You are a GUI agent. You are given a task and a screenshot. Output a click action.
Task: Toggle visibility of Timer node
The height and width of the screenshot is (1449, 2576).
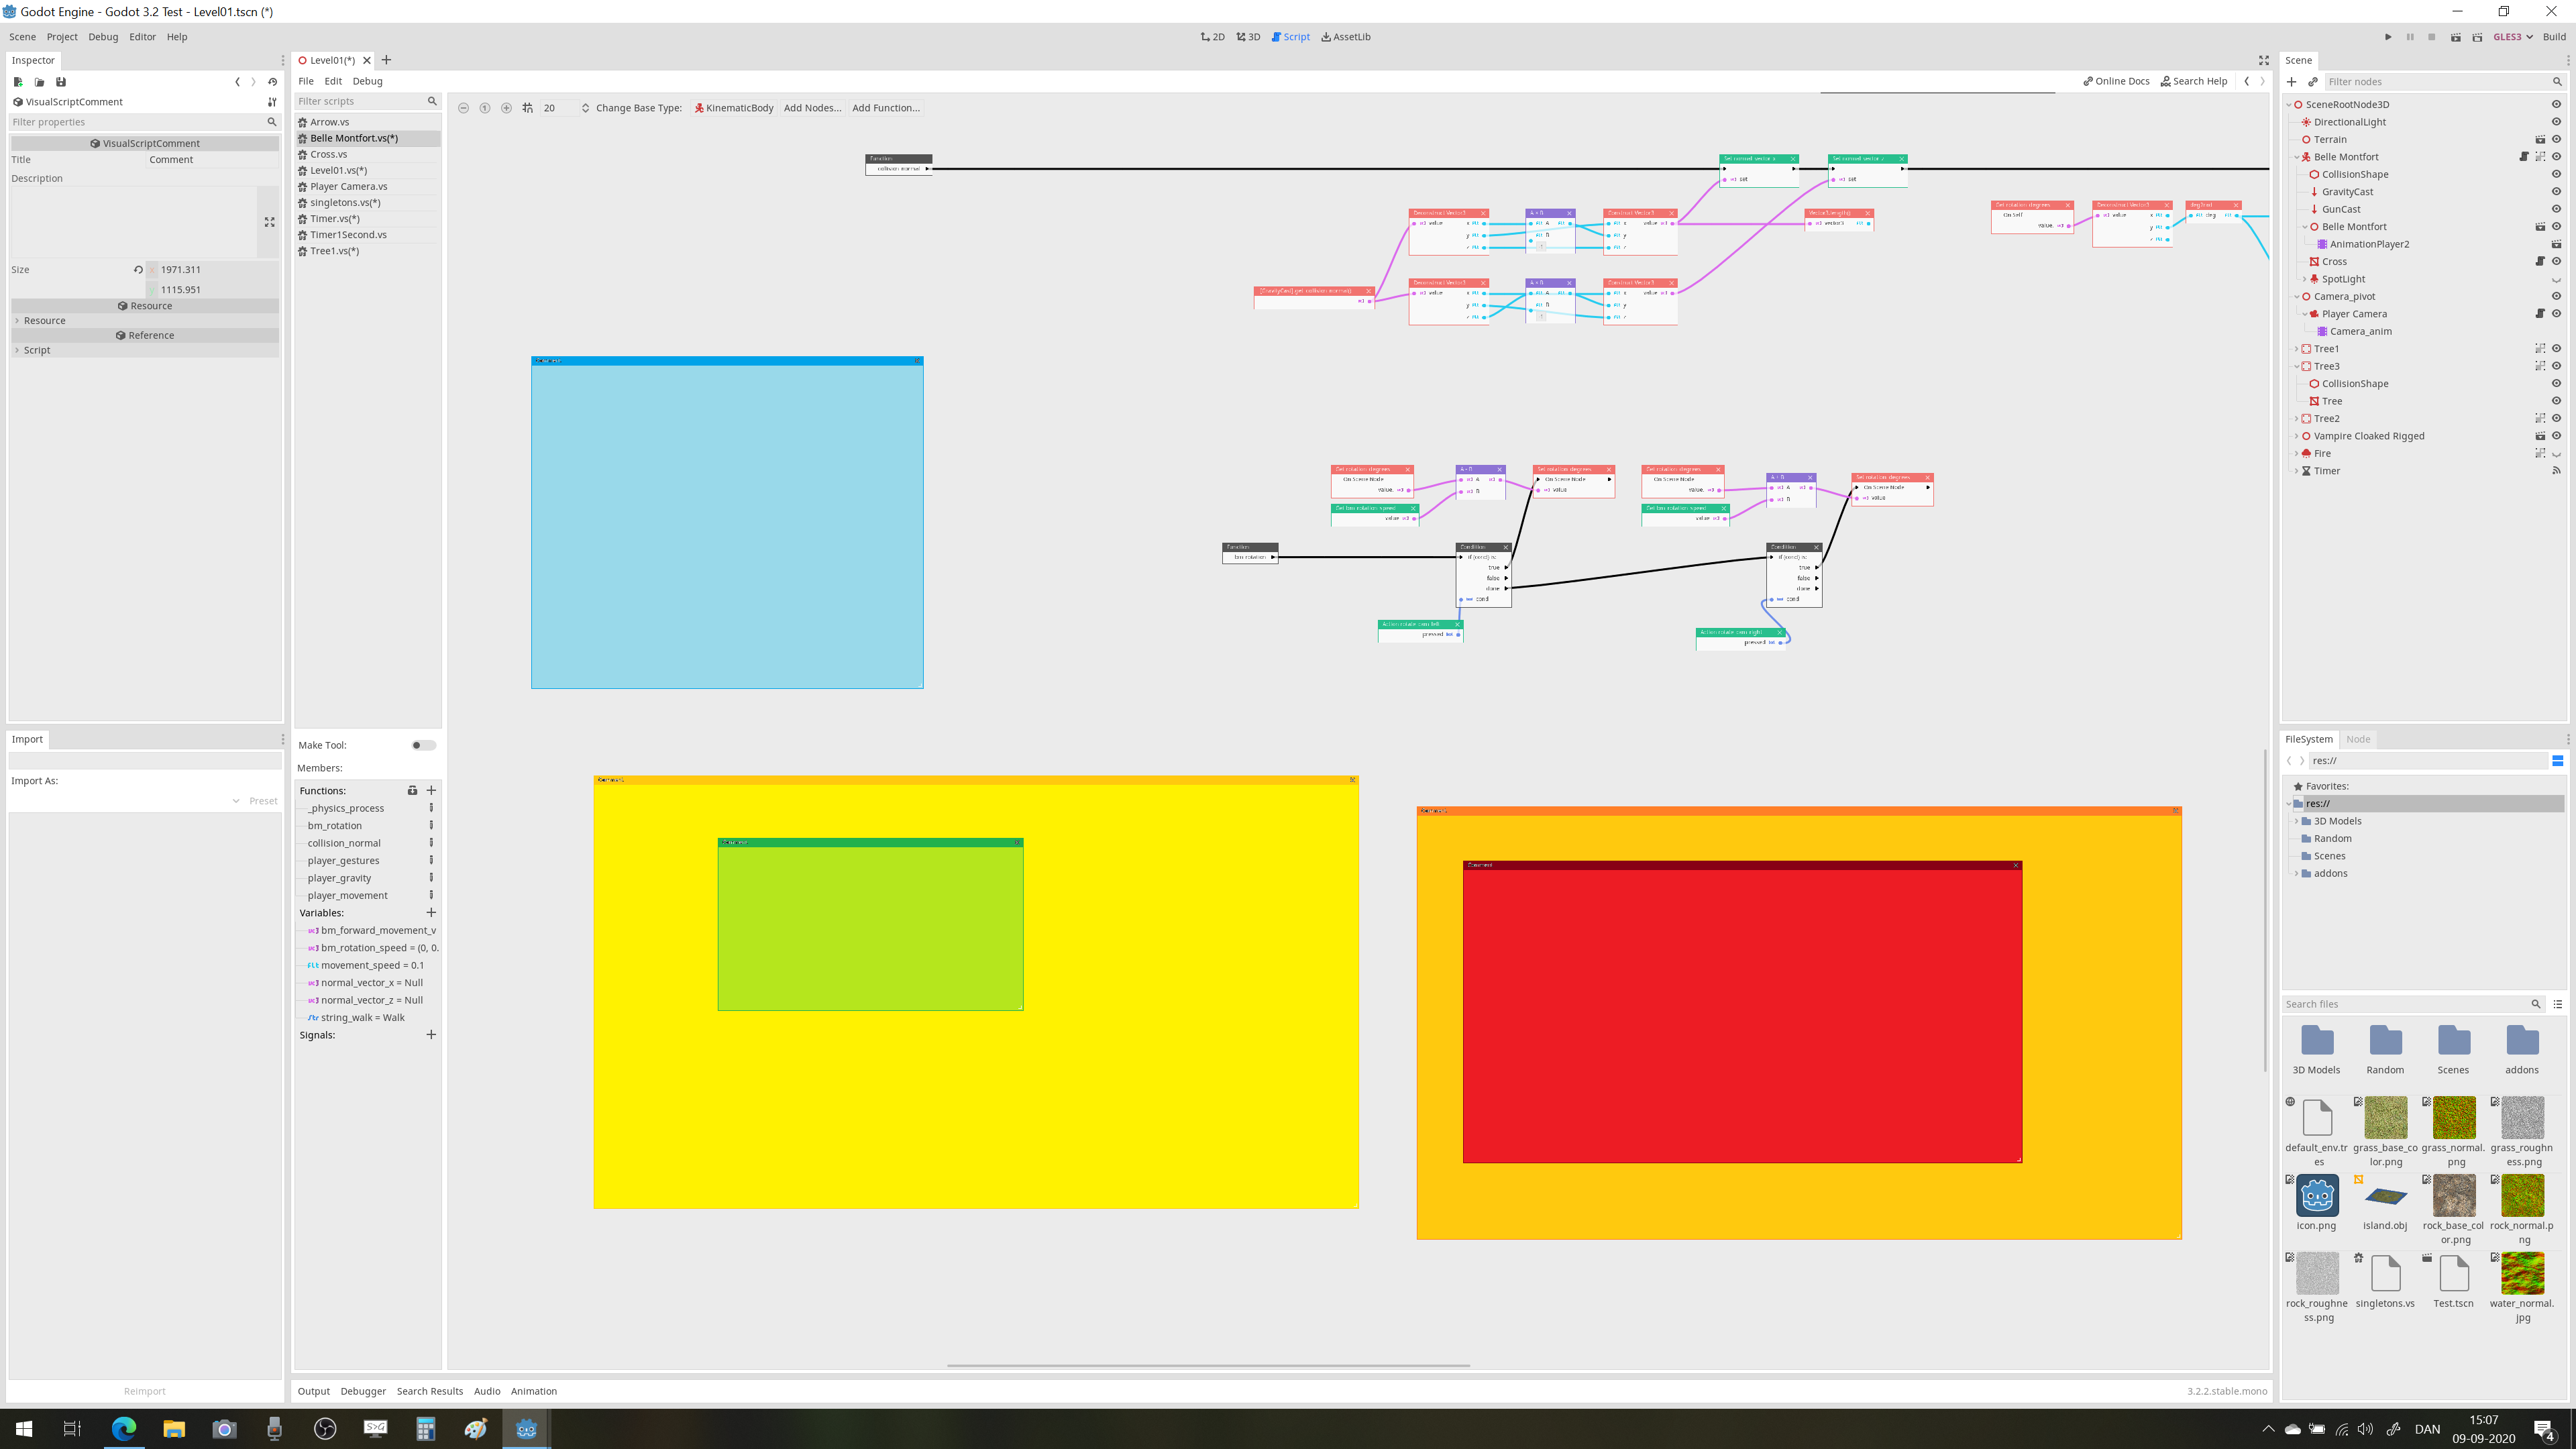coord(2556,471)
